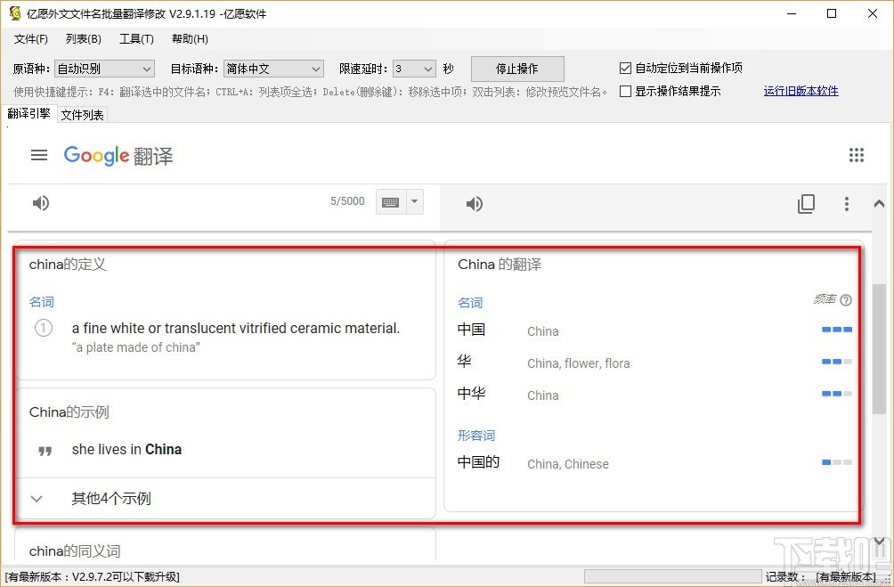This screenshot has width=894, height=587.
Task: Click the application icon in title bar
Action: pos(15,13)
